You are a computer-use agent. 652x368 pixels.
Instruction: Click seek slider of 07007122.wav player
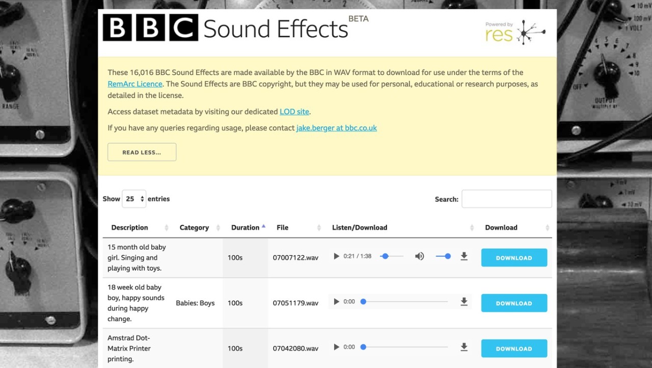392,256
